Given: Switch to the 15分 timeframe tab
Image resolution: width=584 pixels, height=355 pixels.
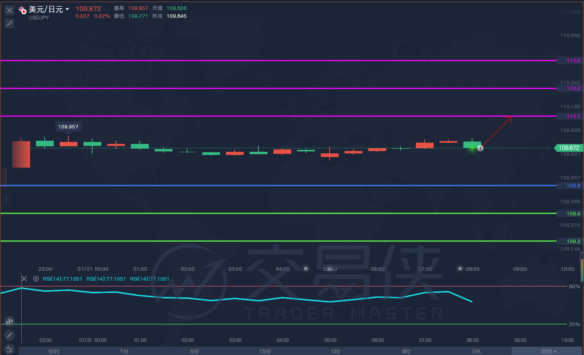Looking at the screenshot, I should 265,351.
